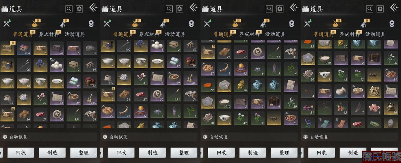The image size is (401, 163).
Task: Switch to 活动道具 tab in the rightmost panel
Action: (x=376, y=34)
